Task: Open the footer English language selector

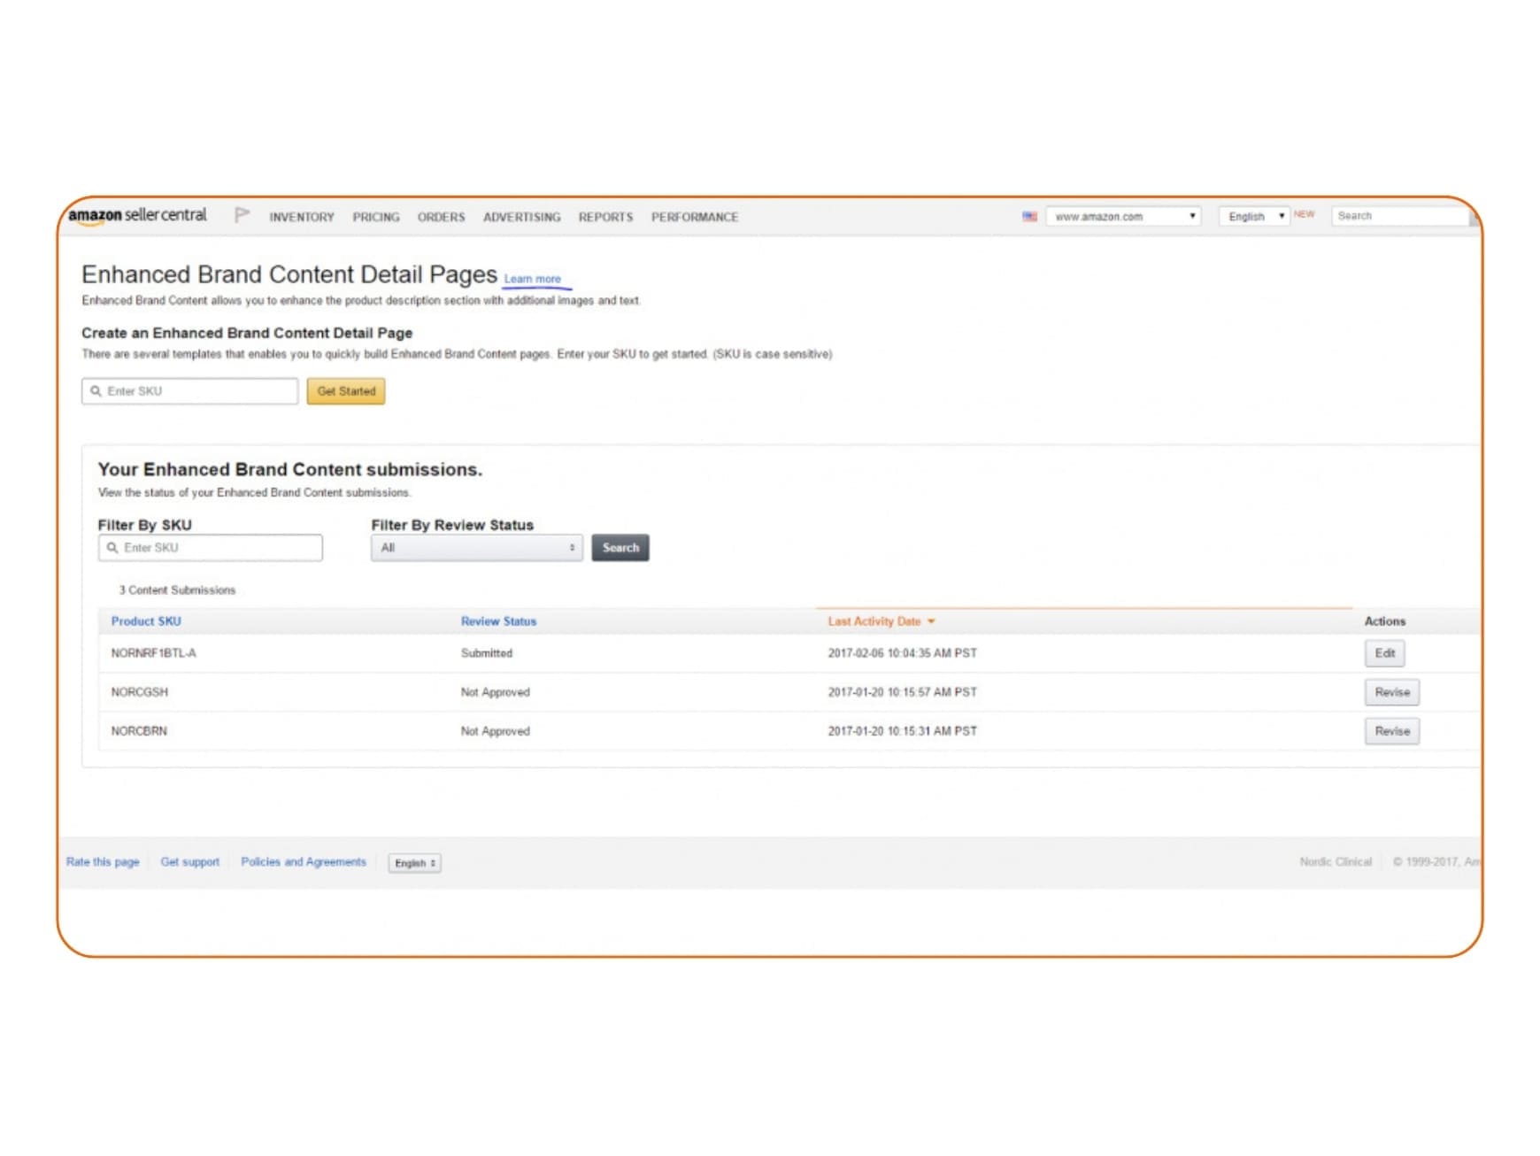Action: pyautogui.click(x=414, y=863)
